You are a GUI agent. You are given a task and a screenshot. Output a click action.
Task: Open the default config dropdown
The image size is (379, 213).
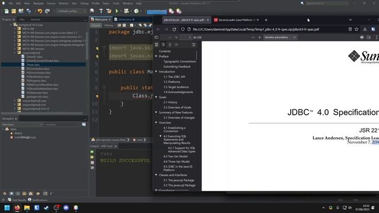pyautogui.click(x=71, y=11)
